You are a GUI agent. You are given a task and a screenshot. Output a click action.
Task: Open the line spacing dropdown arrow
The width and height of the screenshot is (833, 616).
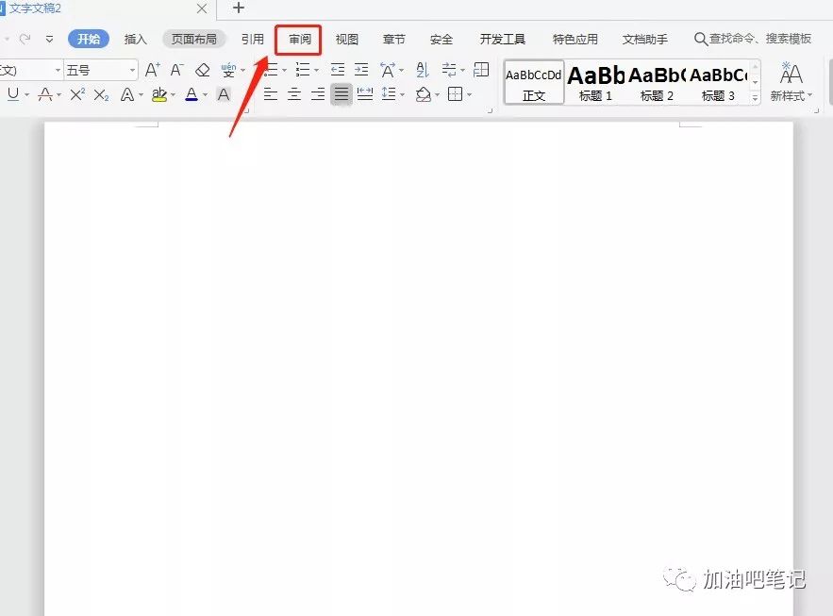tap(403, 95)
